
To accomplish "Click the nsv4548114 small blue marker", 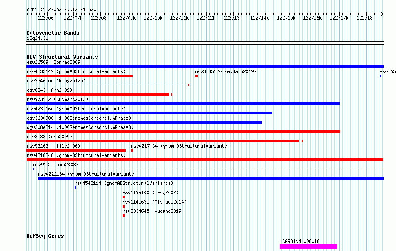I will click(75, 188).
